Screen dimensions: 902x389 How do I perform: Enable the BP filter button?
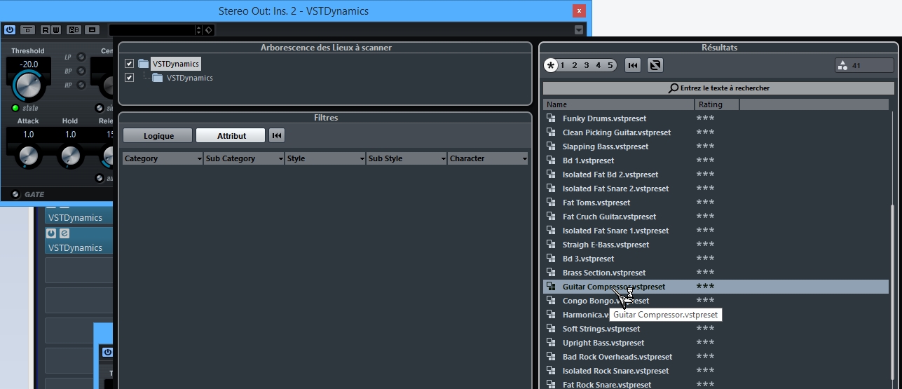81,71
